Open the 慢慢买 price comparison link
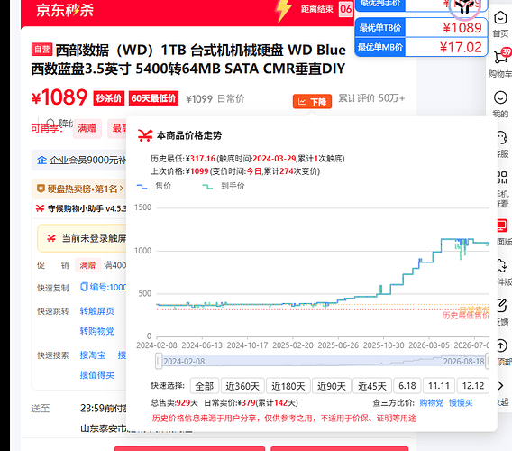 pyautogui.click(x=461, y=402)
